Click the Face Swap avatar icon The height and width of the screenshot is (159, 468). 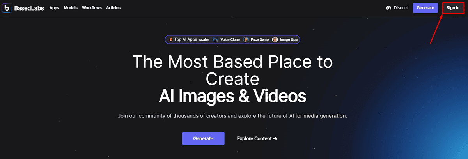(x=246, y=39)
